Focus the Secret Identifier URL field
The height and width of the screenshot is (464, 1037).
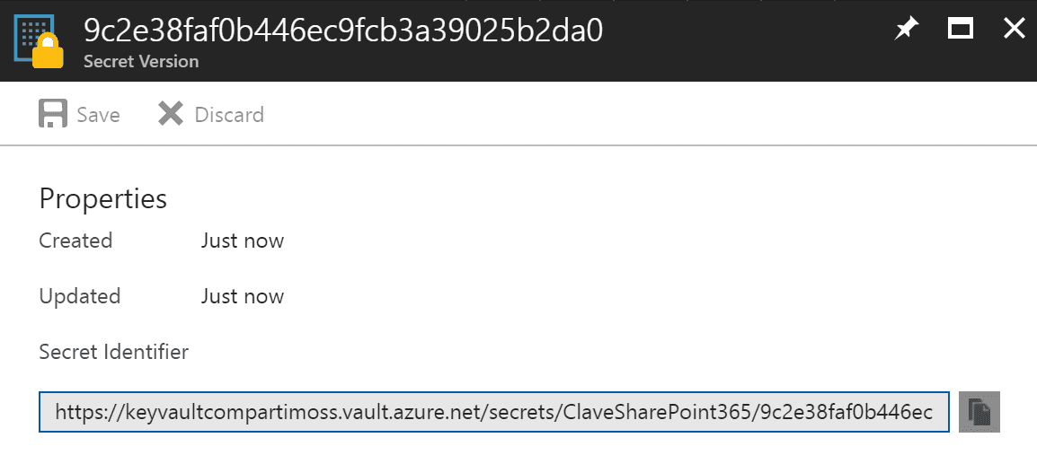(x=494, y=413)
